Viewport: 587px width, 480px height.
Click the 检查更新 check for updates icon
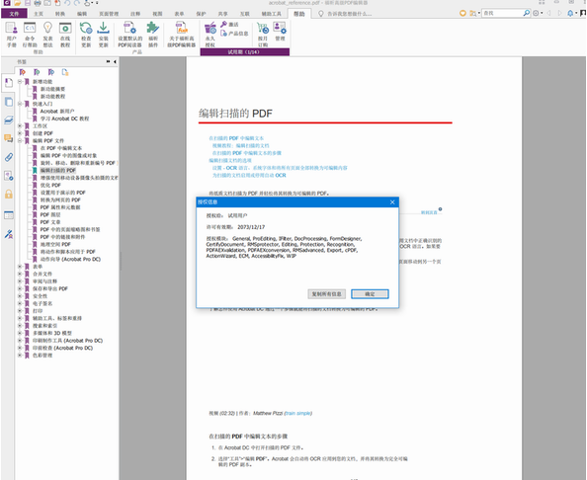pyautogui.click(x=86, y=35)
